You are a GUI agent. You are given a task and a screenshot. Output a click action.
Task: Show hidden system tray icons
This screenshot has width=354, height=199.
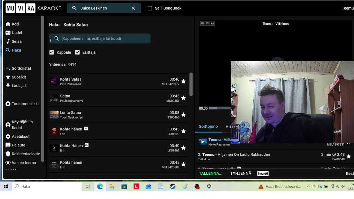point(308,187)
